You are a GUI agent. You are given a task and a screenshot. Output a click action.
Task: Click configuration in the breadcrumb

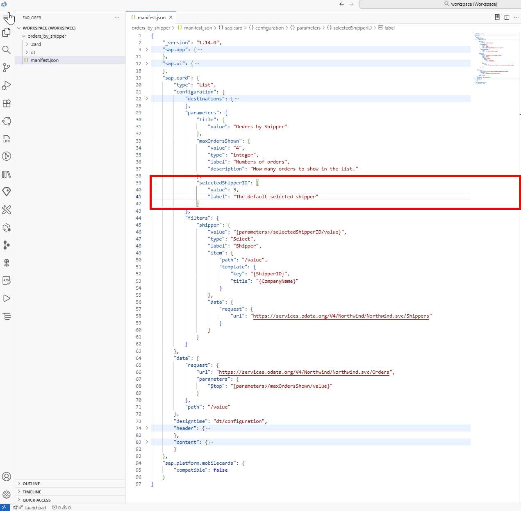[x=269, y=28]
